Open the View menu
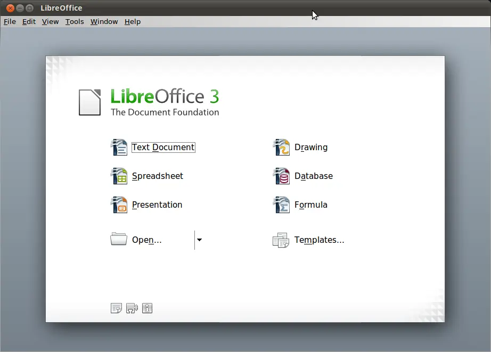Viewport: 491px width, 352px height. [x=50, y=22]
